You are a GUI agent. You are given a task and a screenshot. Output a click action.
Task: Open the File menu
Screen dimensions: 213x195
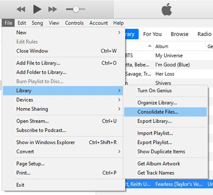[9, 23]
